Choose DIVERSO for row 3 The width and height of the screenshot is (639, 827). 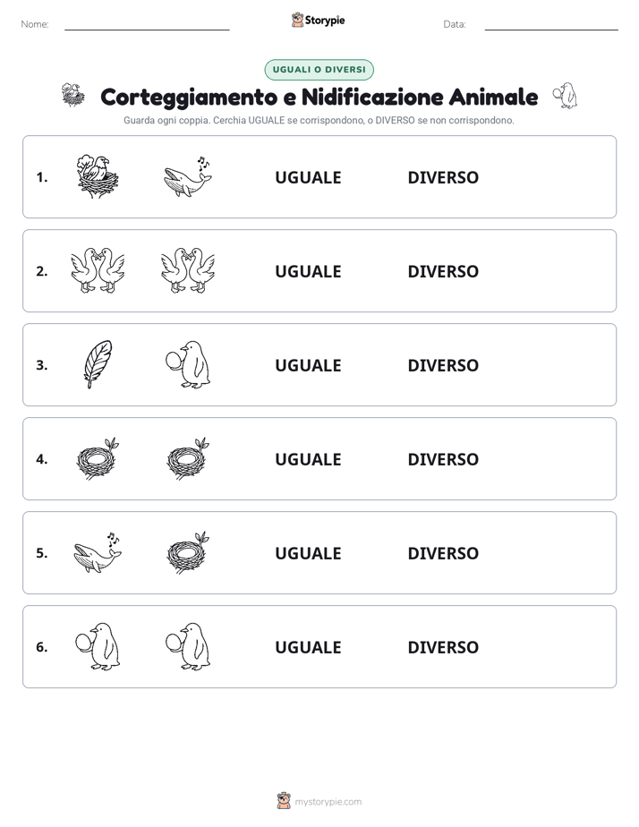tap(443, 365)
